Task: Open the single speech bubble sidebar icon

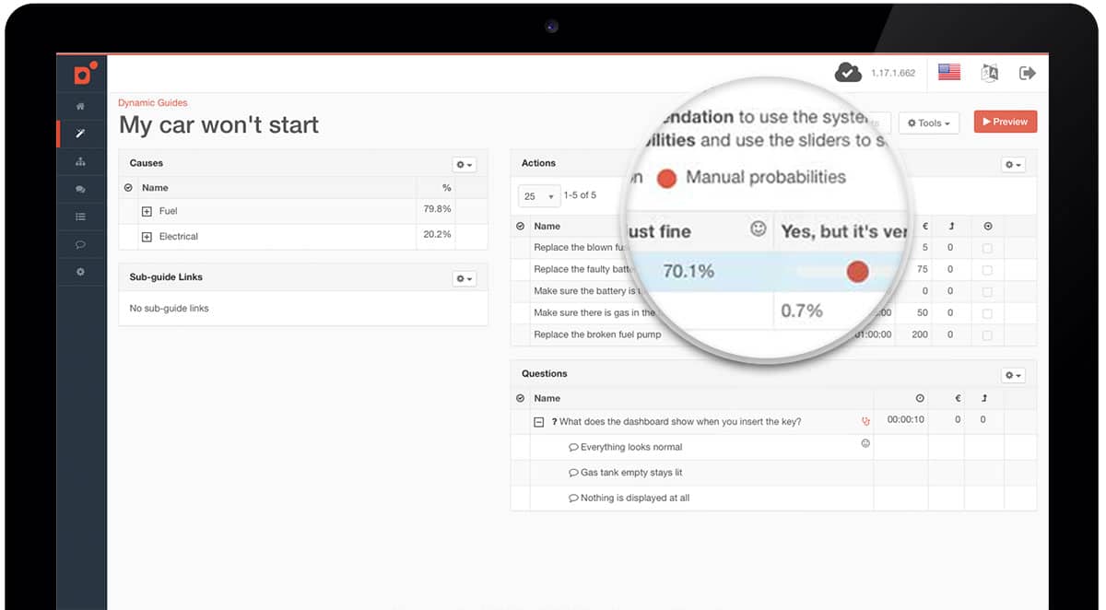Action: 80,245
